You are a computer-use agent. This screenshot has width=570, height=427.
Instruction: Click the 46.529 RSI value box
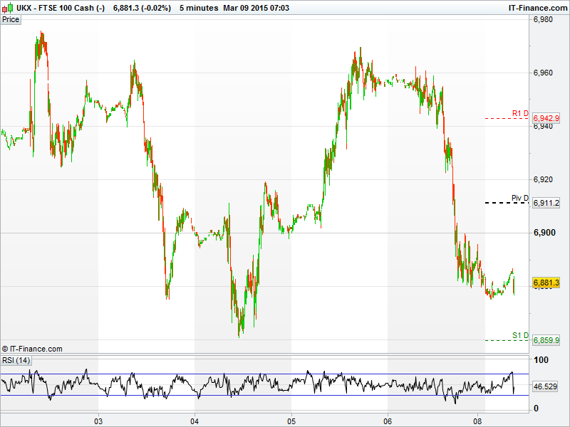click(545, 386)
